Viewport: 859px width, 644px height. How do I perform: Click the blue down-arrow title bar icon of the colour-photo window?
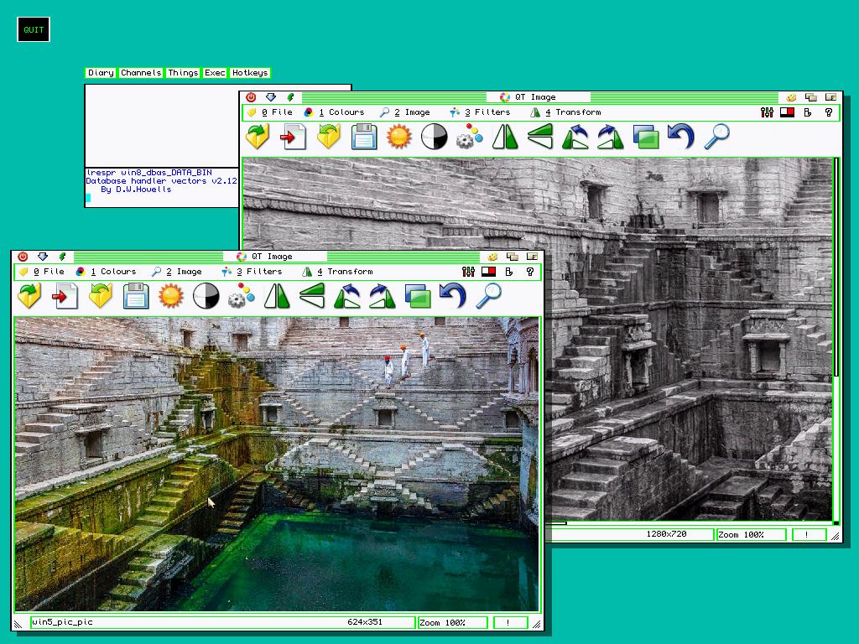coord(42,257)
